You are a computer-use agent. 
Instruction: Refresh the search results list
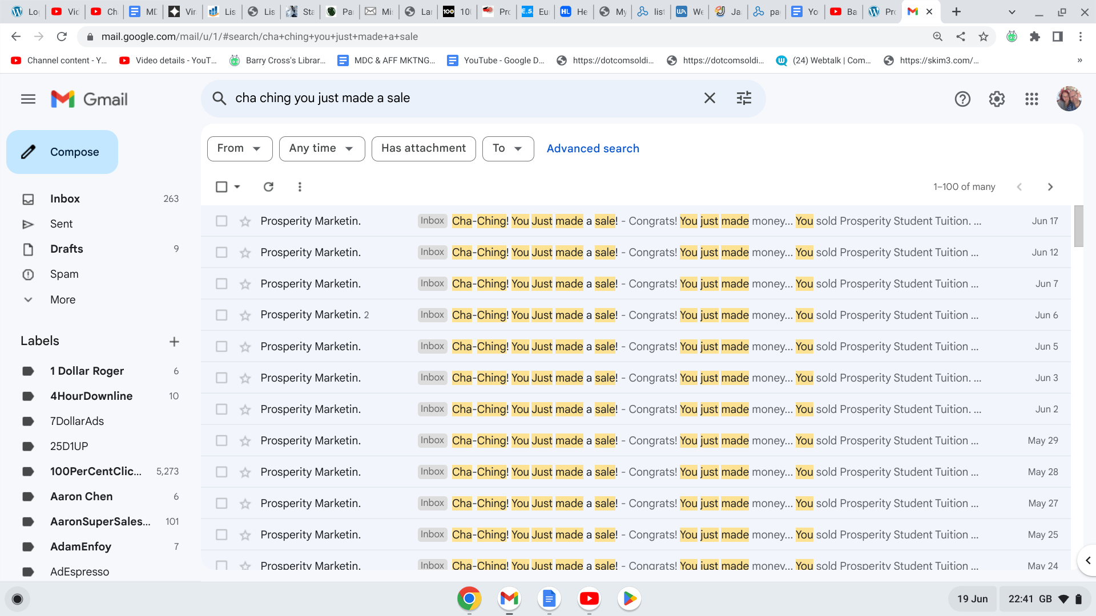pyautogui.click(x=268, y=187)
